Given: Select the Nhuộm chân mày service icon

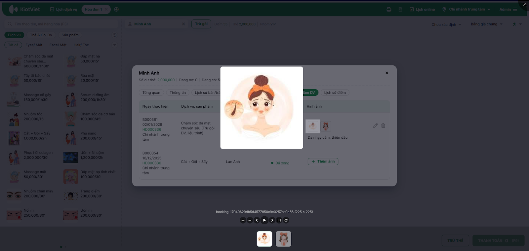Looking at the screenshot, I should (x=14, y=196).
